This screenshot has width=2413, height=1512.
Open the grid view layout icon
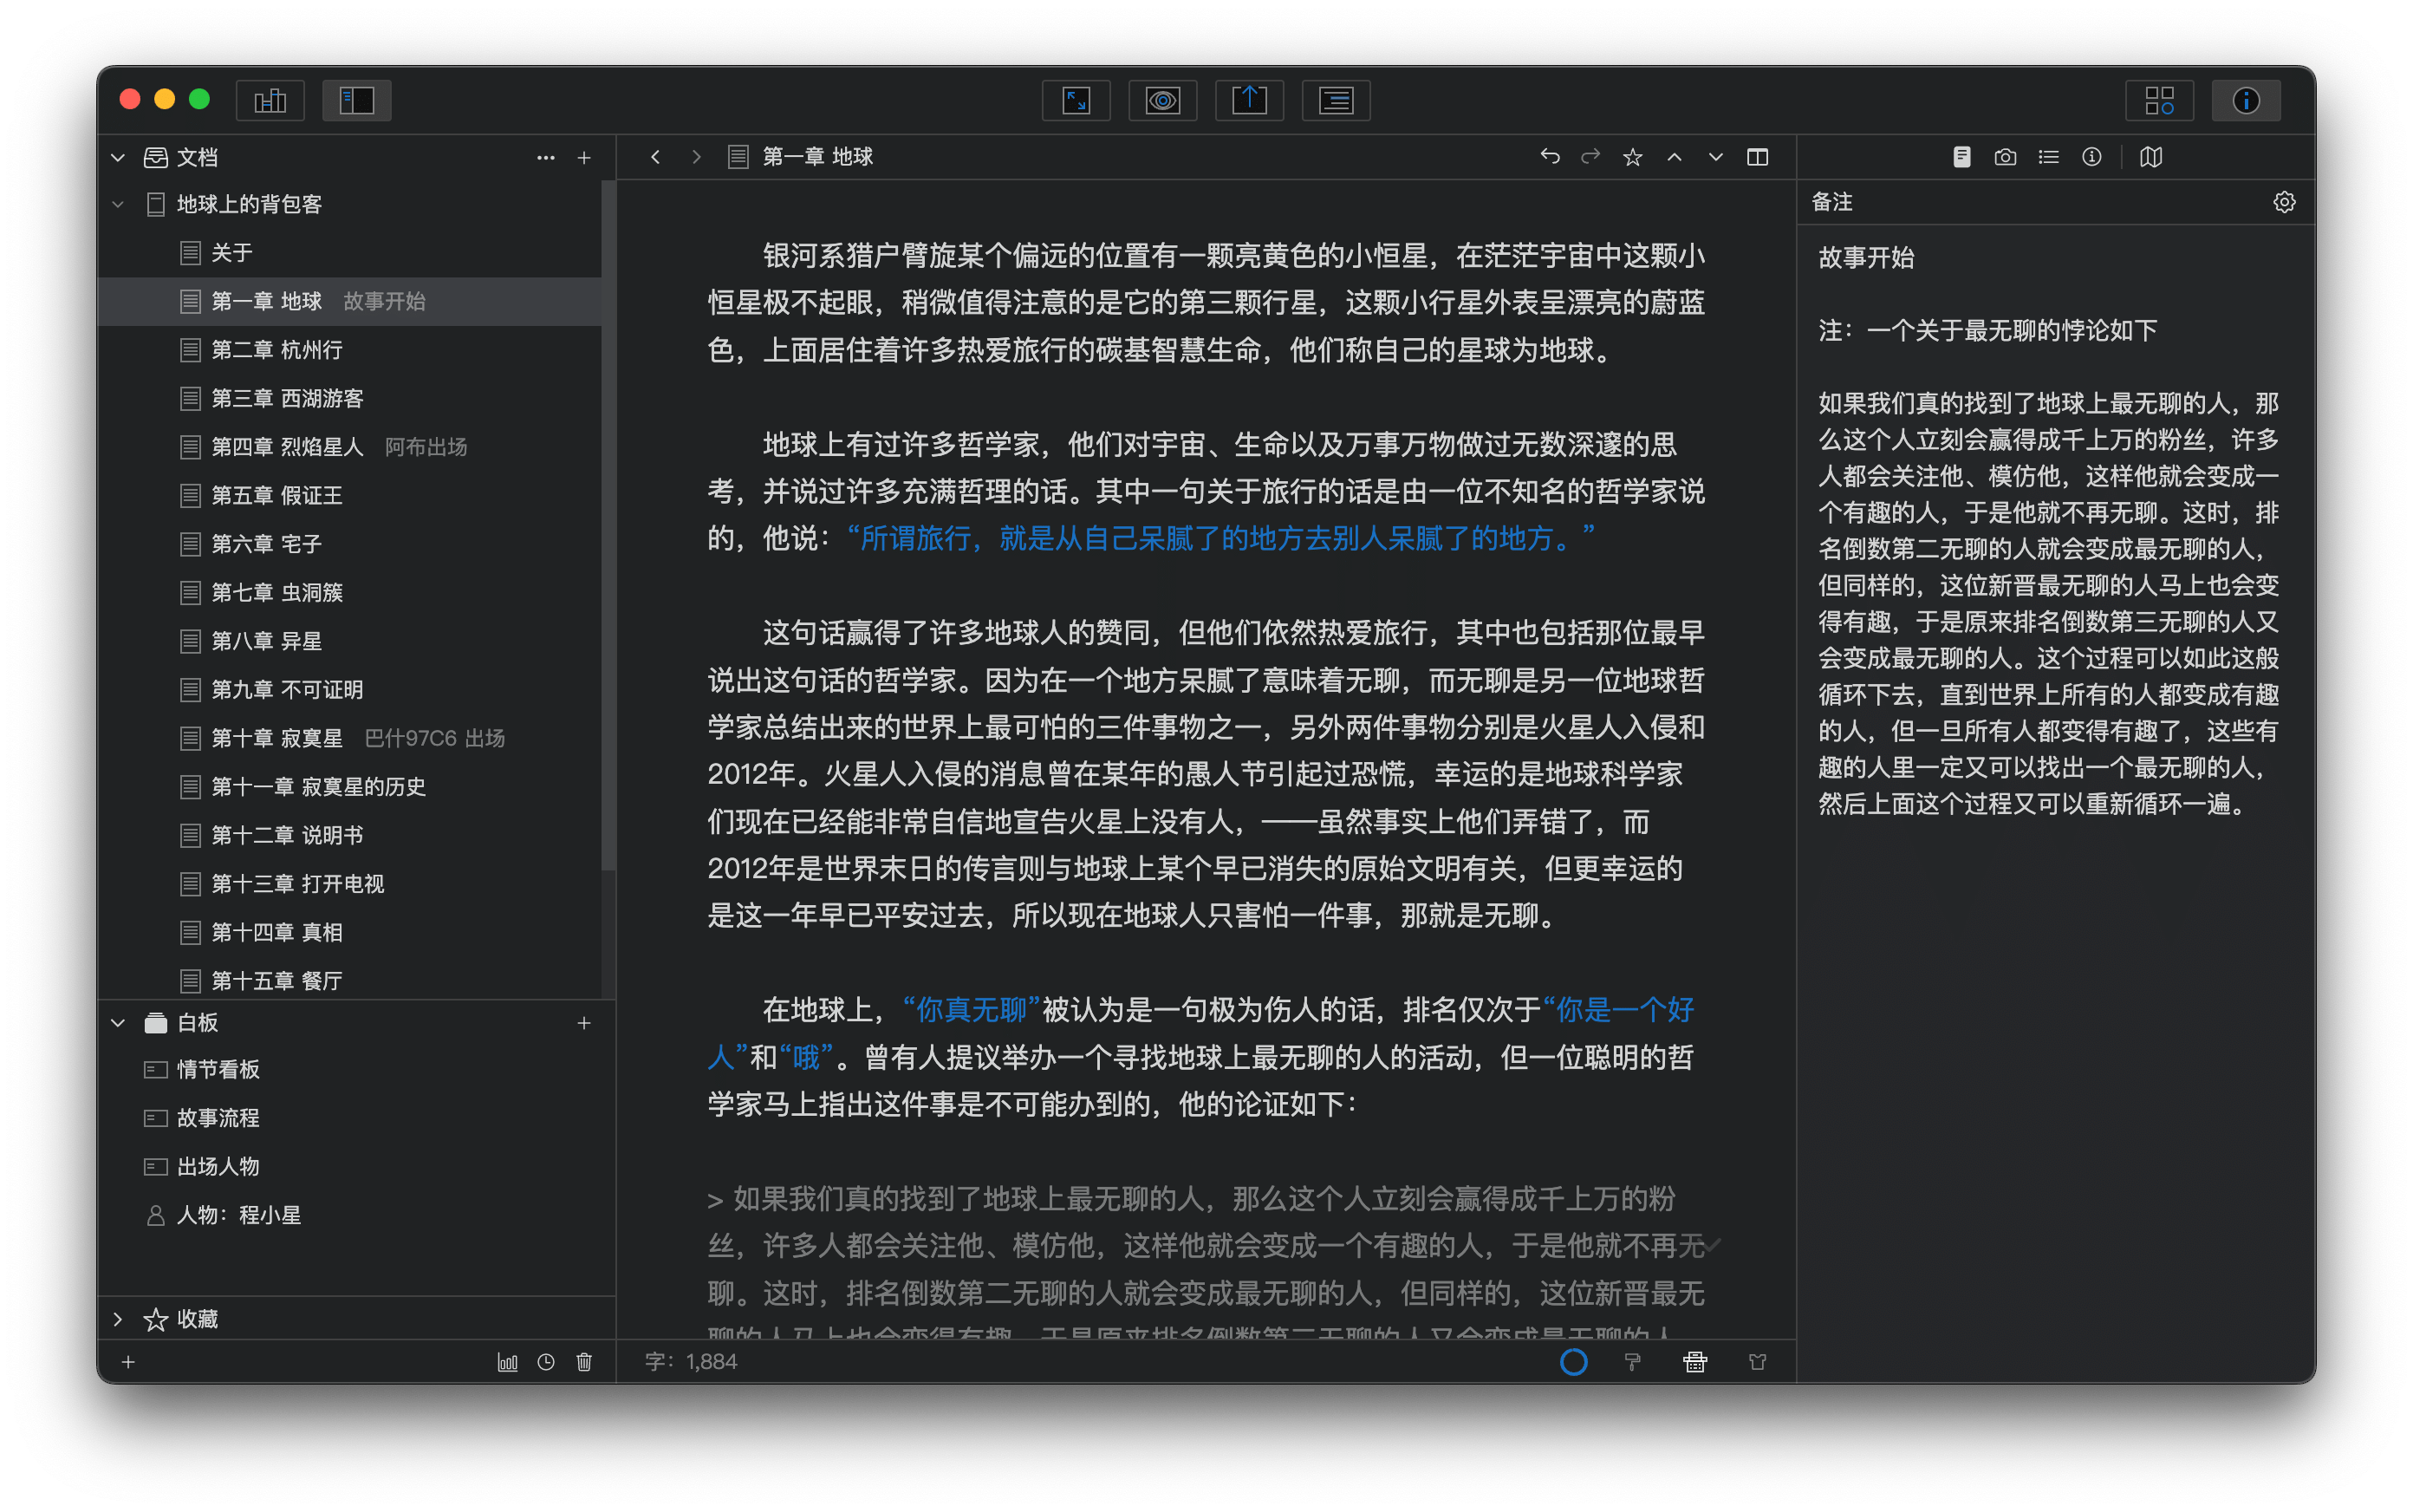[2159, 100]
